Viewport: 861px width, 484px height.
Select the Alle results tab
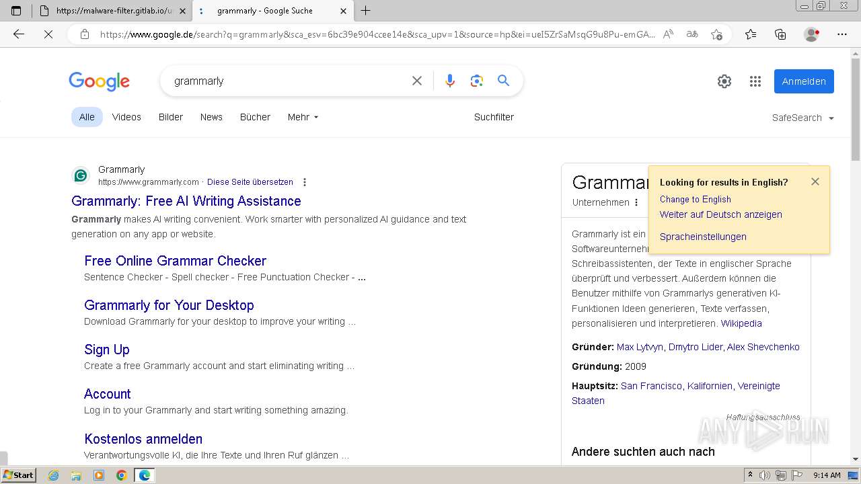tap(87, 117)
